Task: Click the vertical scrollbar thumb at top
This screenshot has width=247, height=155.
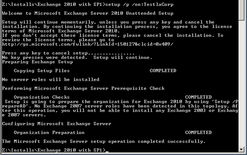Action: 241,10
